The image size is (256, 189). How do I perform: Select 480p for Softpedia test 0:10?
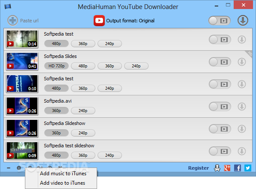[x=57, y=88]
